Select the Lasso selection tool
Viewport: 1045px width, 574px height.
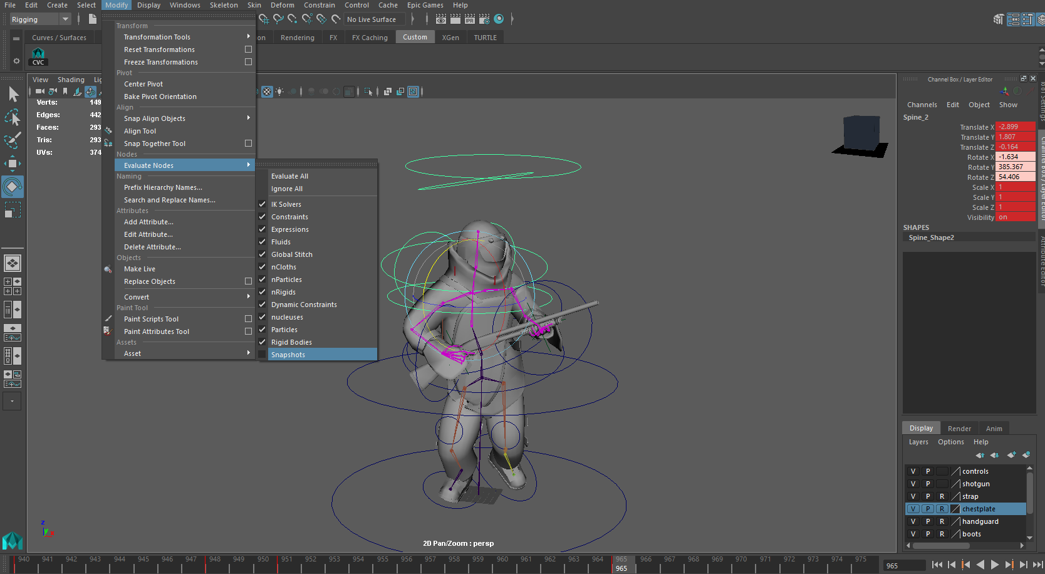[13, 117]
